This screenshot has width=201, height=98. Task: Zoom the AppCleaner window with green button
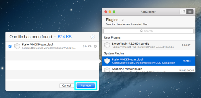[x=114, y=12]
